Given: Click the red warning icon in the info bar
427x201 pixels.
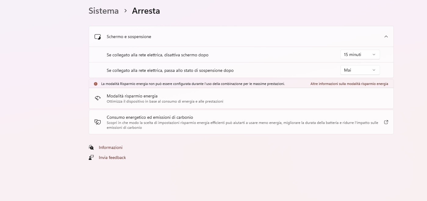Looking at the screenshot, I should [95, 84].
